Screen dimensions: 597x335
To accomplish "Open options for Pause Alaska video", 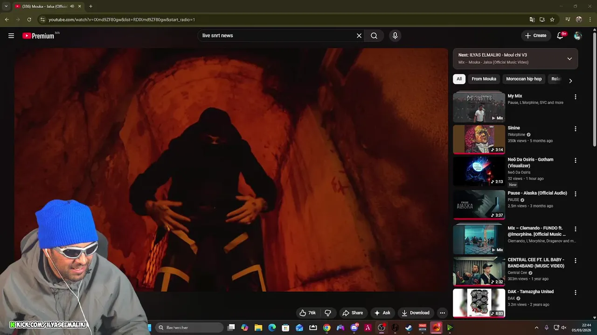I will click(575, 194).
